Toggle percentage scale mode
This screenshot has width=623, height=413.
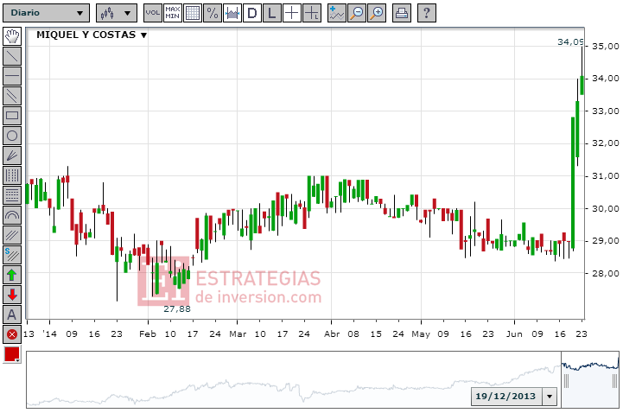point(213,13)
